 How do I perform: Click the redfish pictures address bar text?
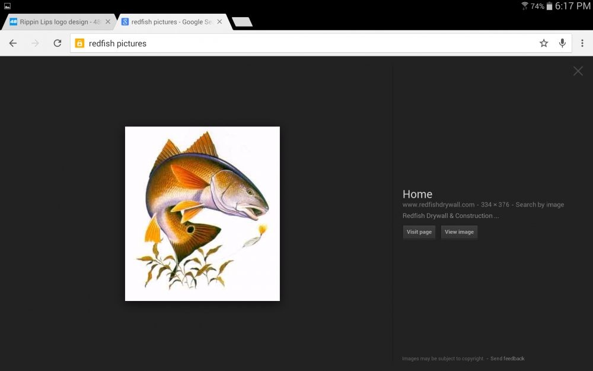117,43
